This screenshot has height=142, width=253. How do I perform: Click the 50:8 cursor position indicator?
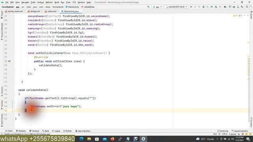point(215,134)
